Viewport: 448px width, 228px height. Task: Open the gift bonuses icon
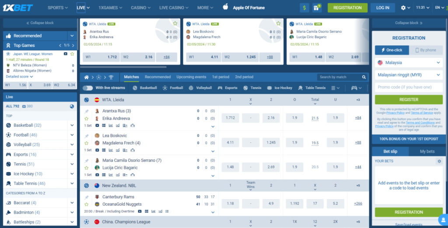tap(317, 8)
